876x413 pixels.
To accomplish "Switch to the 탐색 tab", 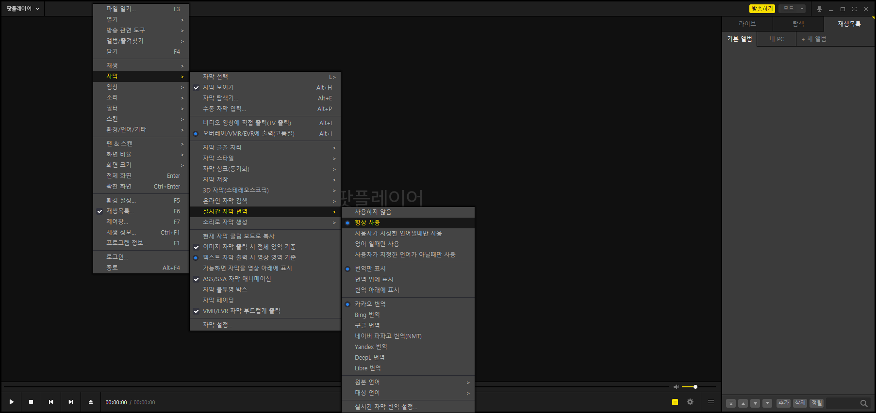I will click(798, 24).
